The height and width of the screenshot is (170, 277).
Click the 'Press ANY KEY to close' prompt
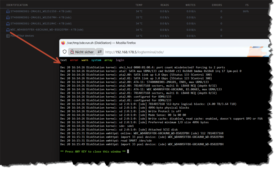pyautogui.click(x=93, y=151)
